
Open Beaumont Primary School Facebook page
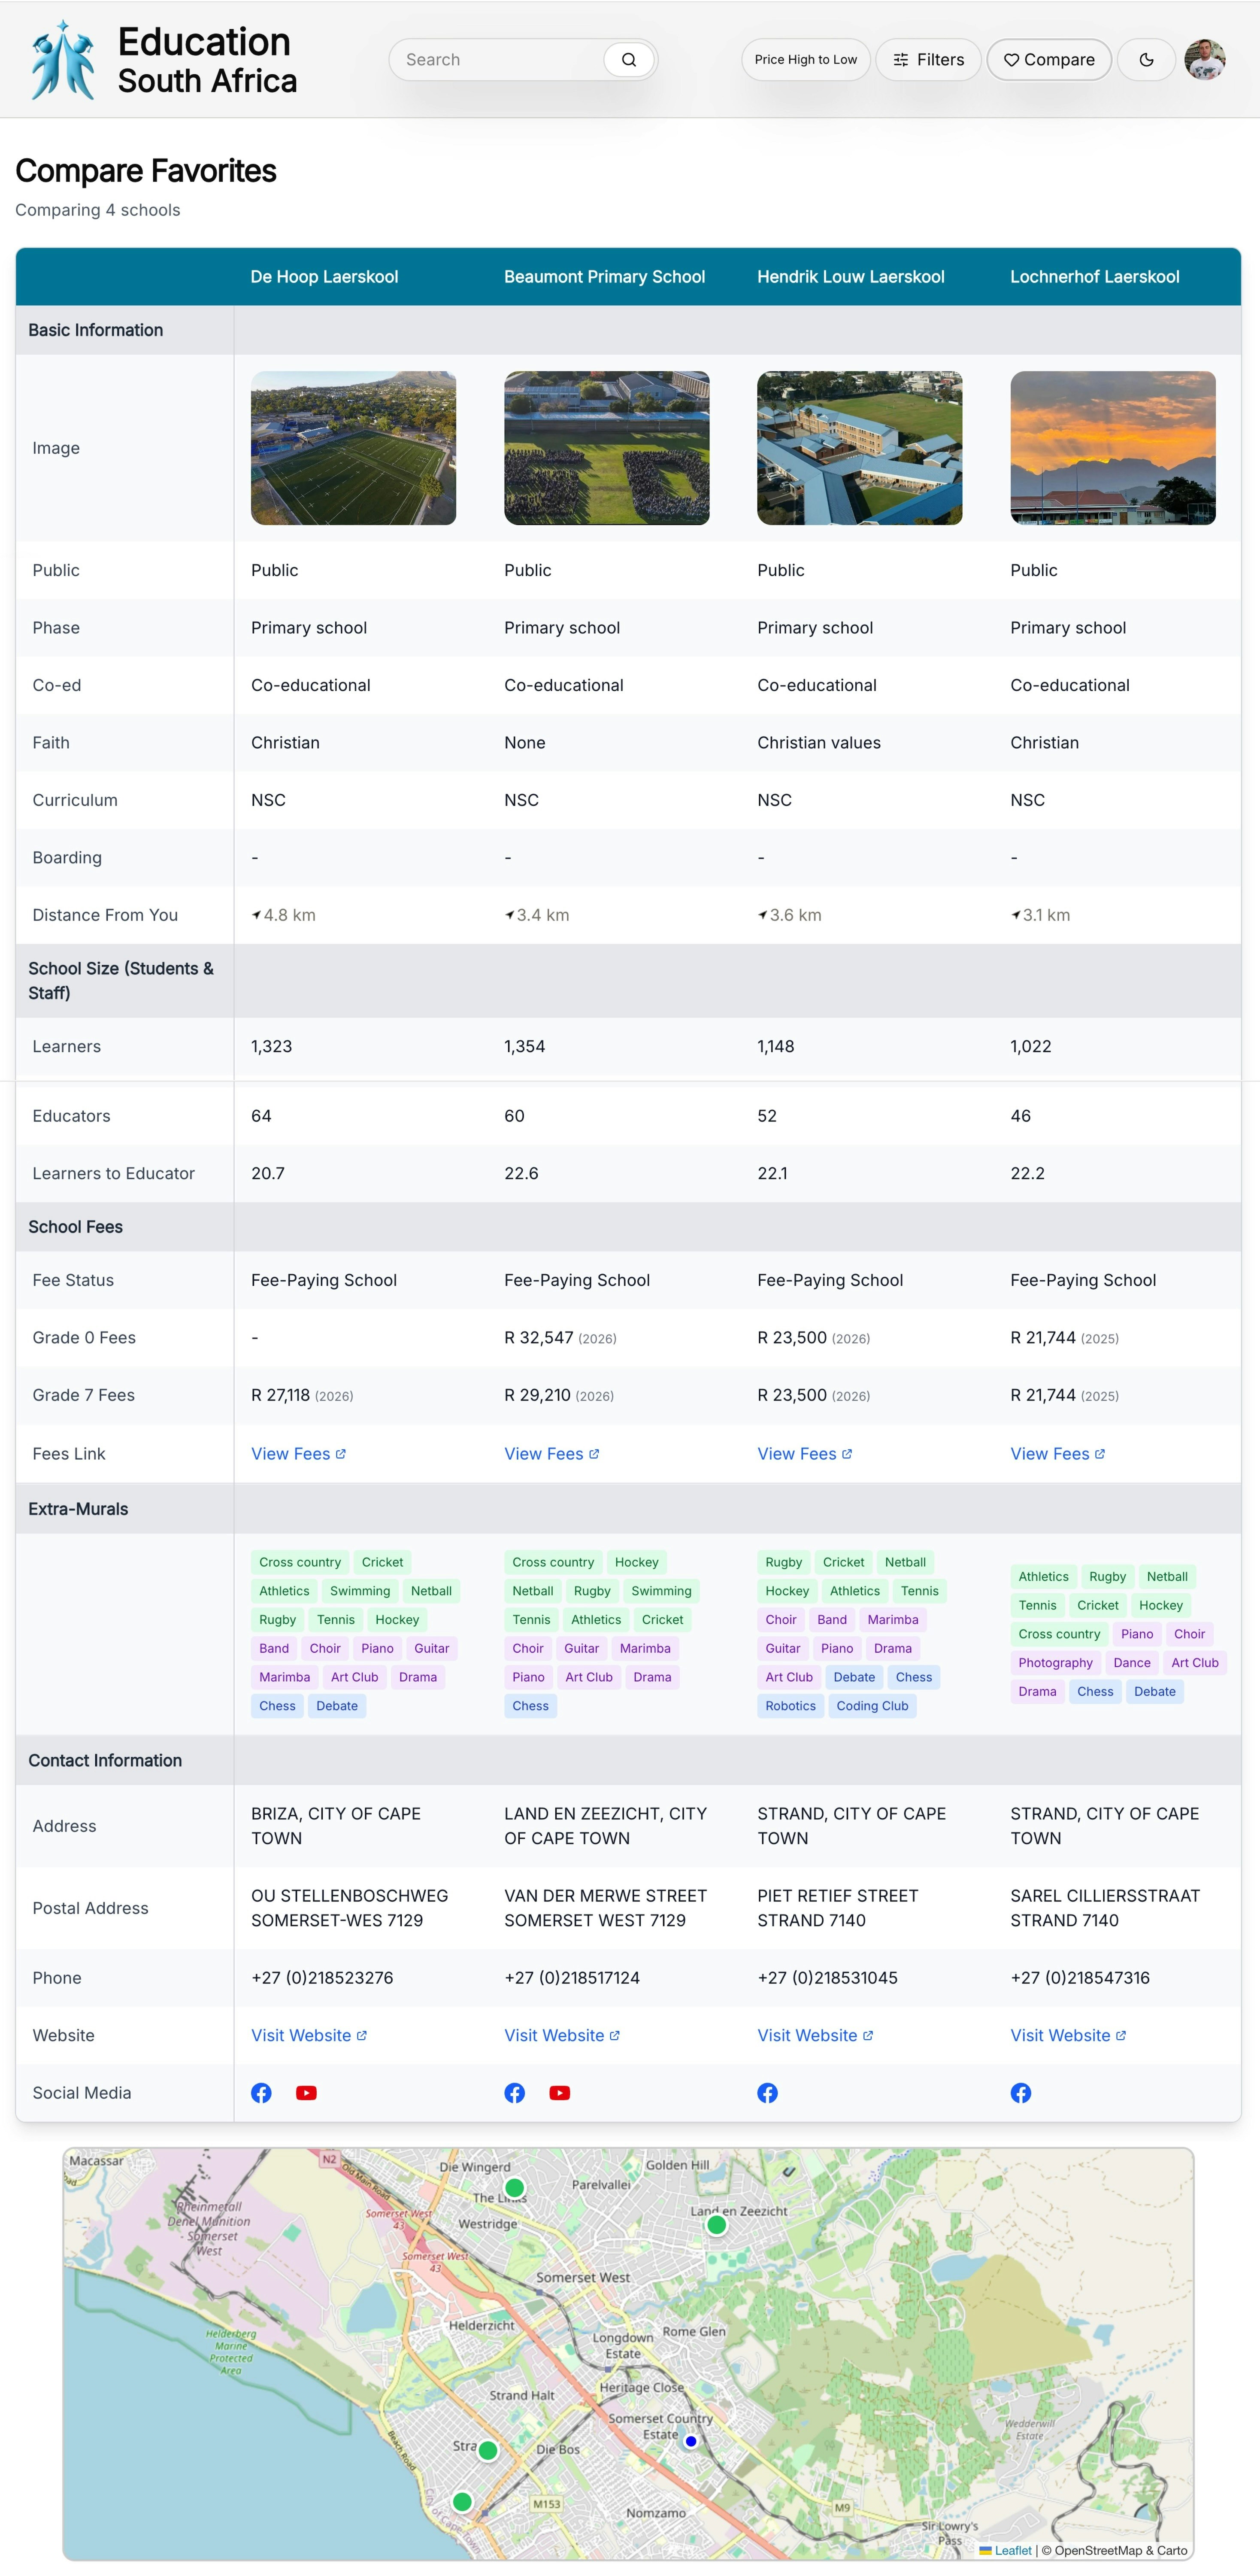coord(515,2093)
